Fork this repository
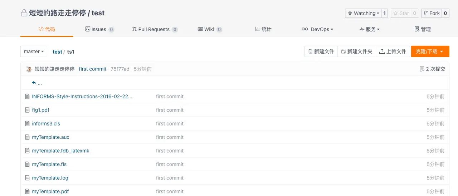 432,13
